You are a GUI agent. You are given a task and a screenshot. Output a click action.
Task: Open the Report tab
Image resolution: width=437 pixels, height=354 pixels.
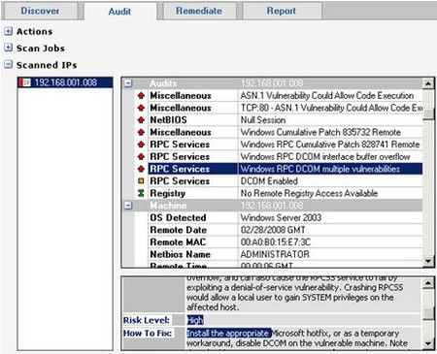point(282,11)
